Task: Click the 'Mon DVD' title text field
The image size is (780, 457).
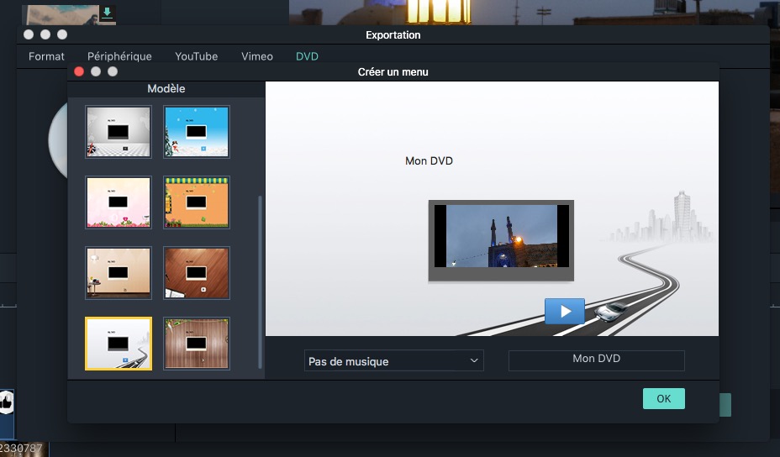Action: (596, 360)
